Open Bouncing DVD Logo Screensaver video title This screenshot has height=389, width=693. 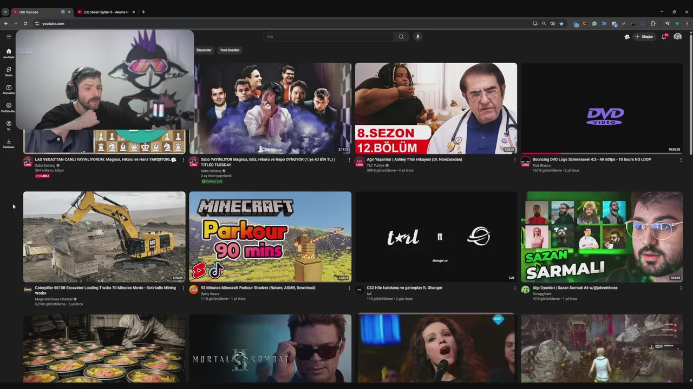click(x=592, y=159)
